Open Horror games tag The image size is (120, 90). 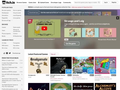(x=17, y=10)
